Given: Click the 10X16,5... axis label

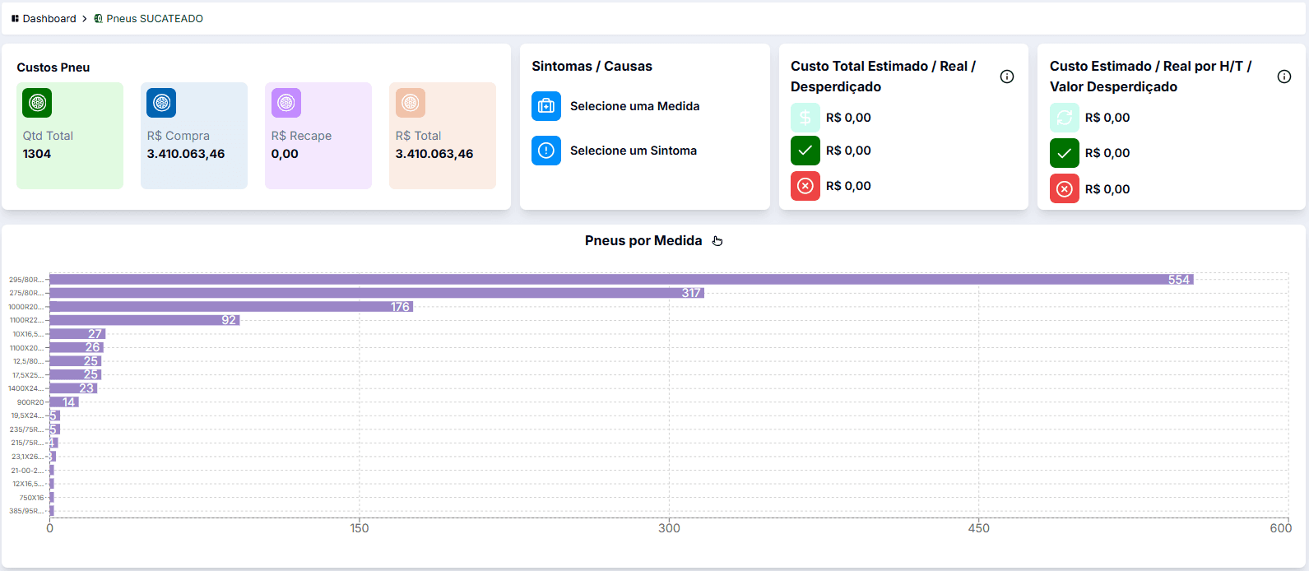Looking at the screenshot, I should click(x=28, y=334).
